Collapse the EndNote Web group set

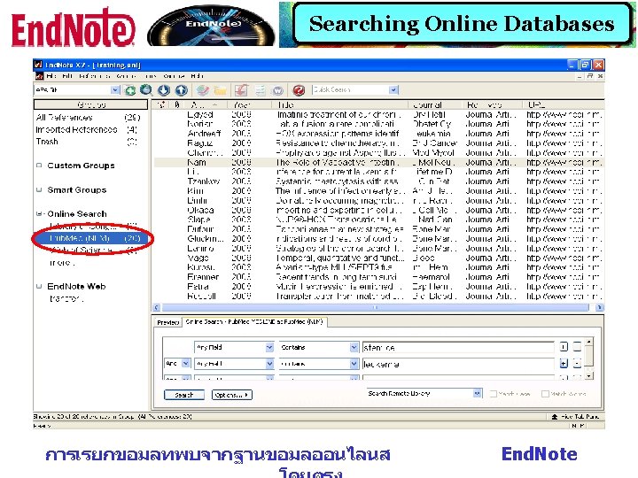[x=39, y=286]
